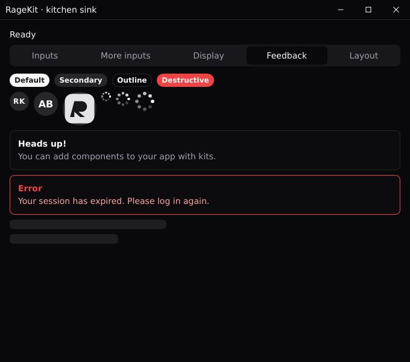Screen dimensions: 410x362
Task: Click the Outline badge
Action: [132, 80]
